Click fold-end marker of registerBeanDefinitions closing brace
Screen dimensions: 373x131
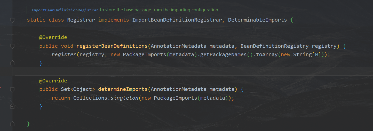12,63
